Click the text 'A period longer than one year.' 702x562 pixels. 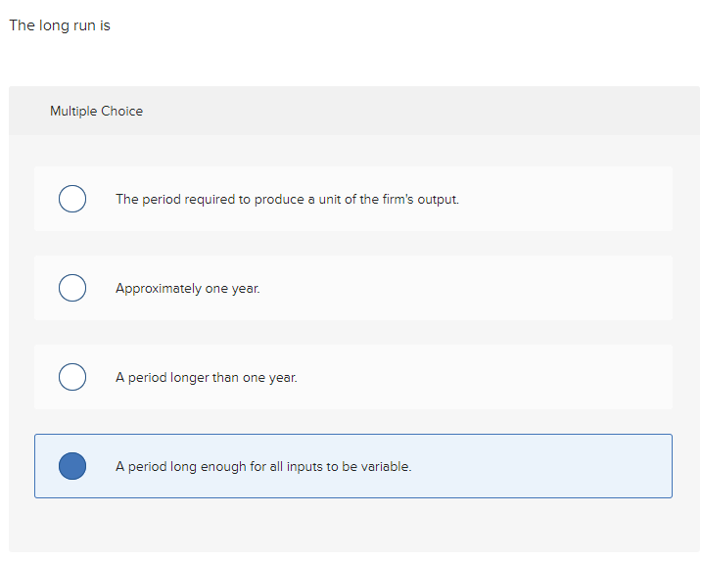tap(206, 377)
